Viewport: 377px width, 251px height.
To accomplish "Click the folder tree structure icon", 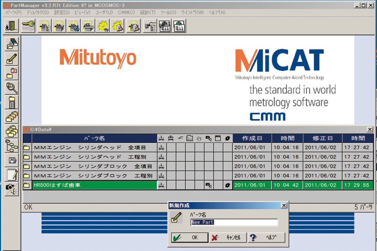I will 12,146.
